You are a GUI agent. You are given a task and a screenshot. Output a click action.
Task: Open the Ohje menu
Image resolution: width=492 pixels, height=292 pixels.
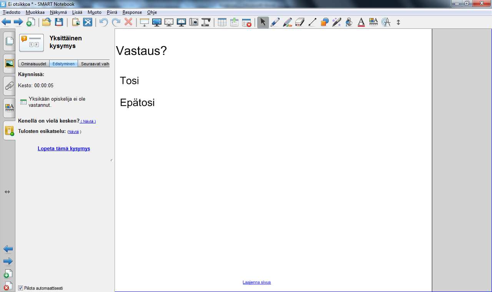152,12
